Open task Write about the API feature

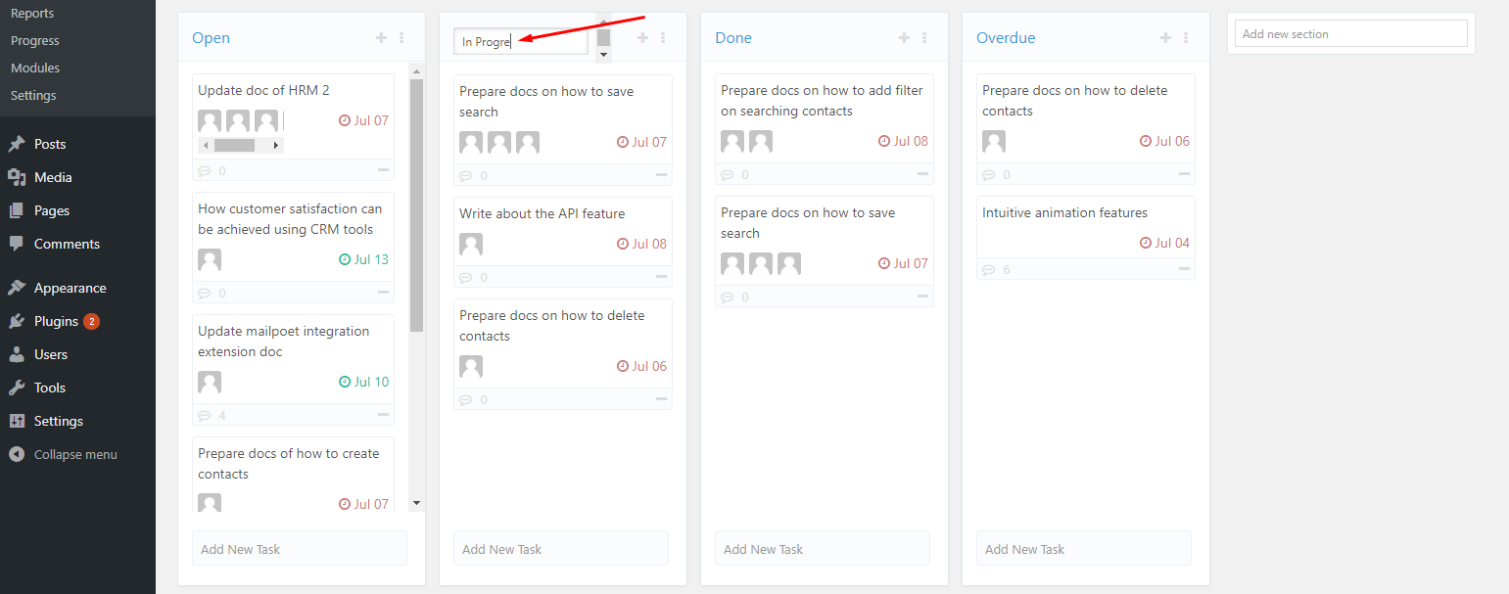click(542, 213)
